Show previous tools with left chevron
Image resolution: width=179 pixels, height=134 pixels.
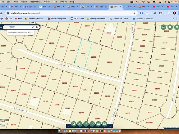coord(68,126)
